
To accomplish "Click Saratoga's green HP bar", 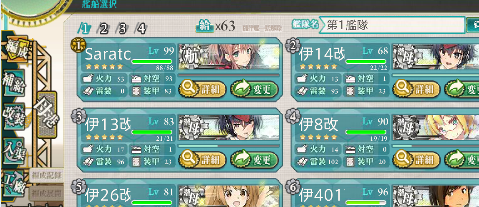I will 152,61.
